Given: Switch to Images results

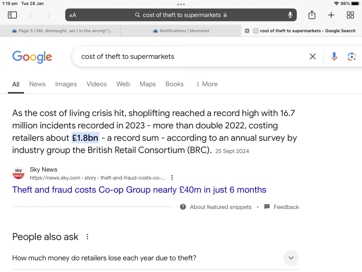Looking at the screenshot, I should [66, 84].
